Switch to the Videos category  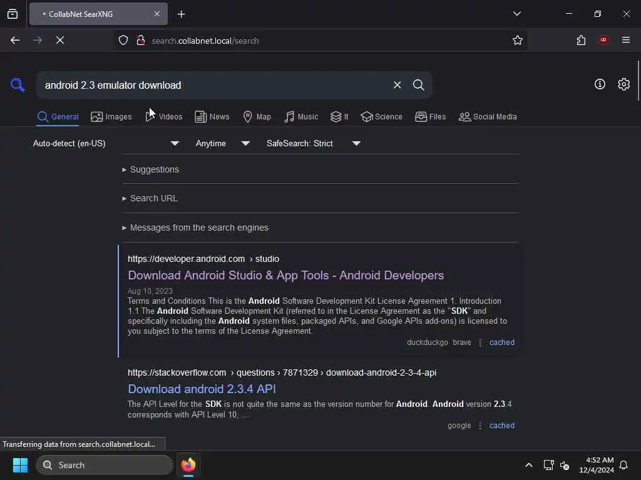164,117
